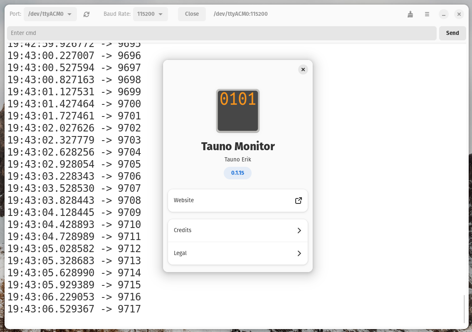Minimize the serial monitor window
Image resolution: width=472 pixels, height=332 pixels.
444,14
